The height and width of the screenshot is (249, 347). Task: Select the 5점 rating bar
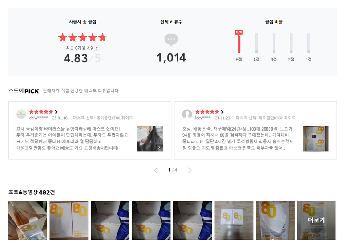(239, 44)
